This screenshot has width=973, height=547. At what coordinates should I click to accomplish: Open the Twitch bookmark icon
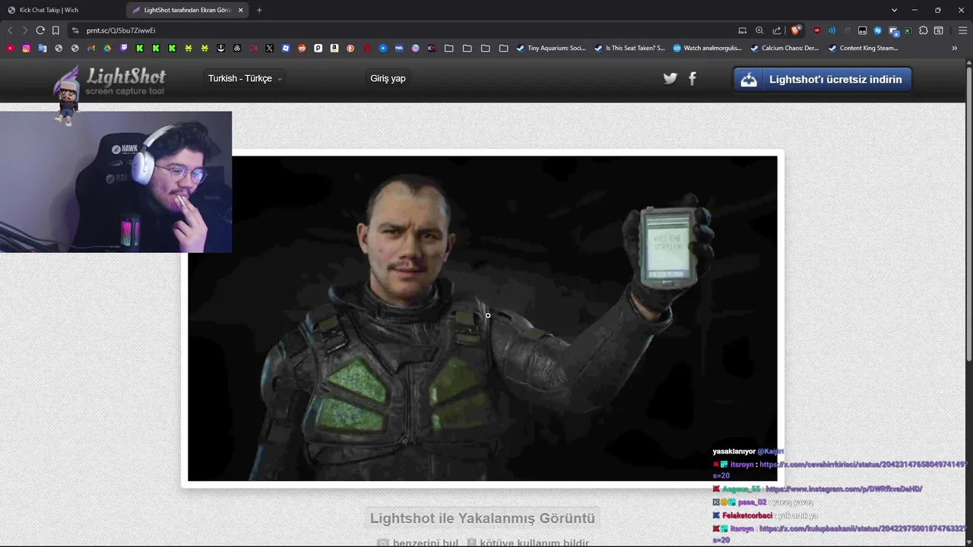pyautogui.click(x=124, y=48)
